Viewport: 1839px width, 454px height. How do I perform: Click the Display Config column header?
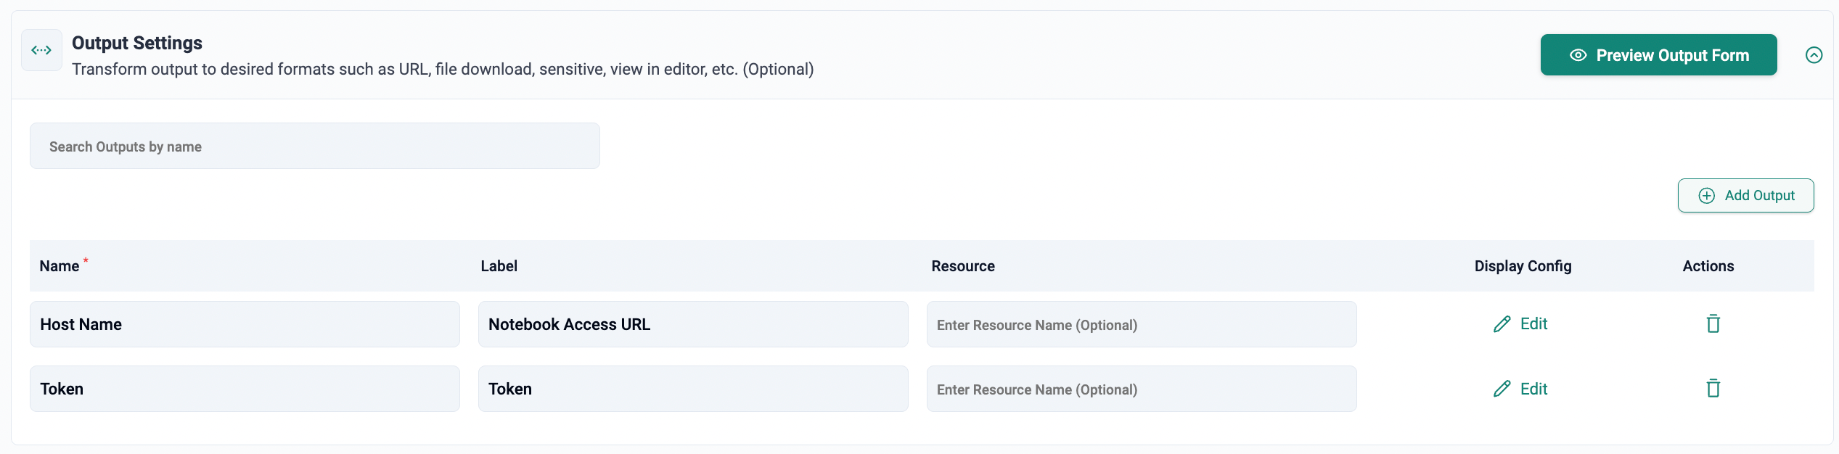point(1522,266)
